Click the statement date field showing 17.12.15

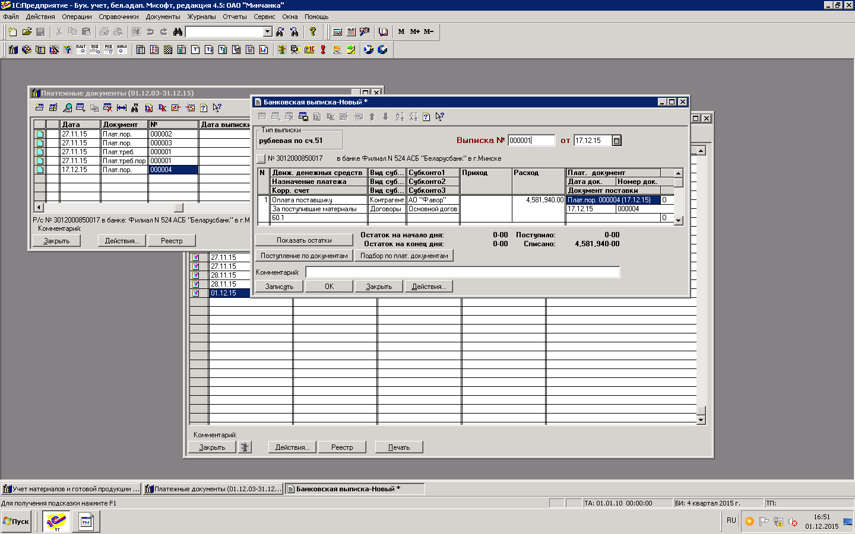pyautogui.click(x=593, y=141)
